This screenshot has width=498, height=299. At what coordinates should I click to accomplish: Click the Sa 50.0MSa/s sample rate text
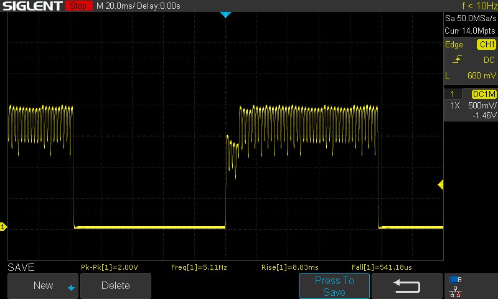click(x=471, y=19)
